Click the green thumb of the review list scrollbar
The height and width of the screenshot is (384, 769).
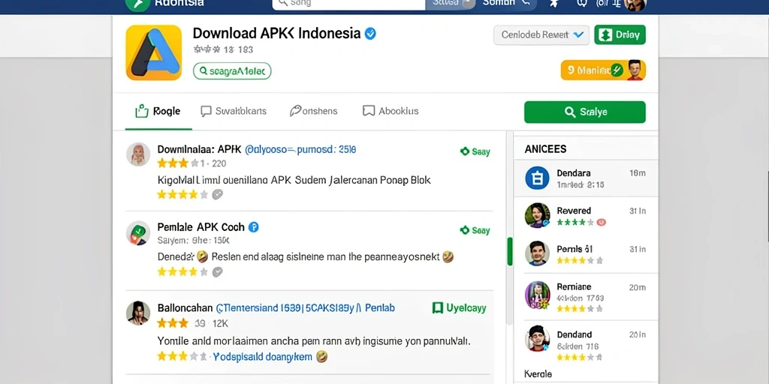pyautogui.click(x=510, y=251)
